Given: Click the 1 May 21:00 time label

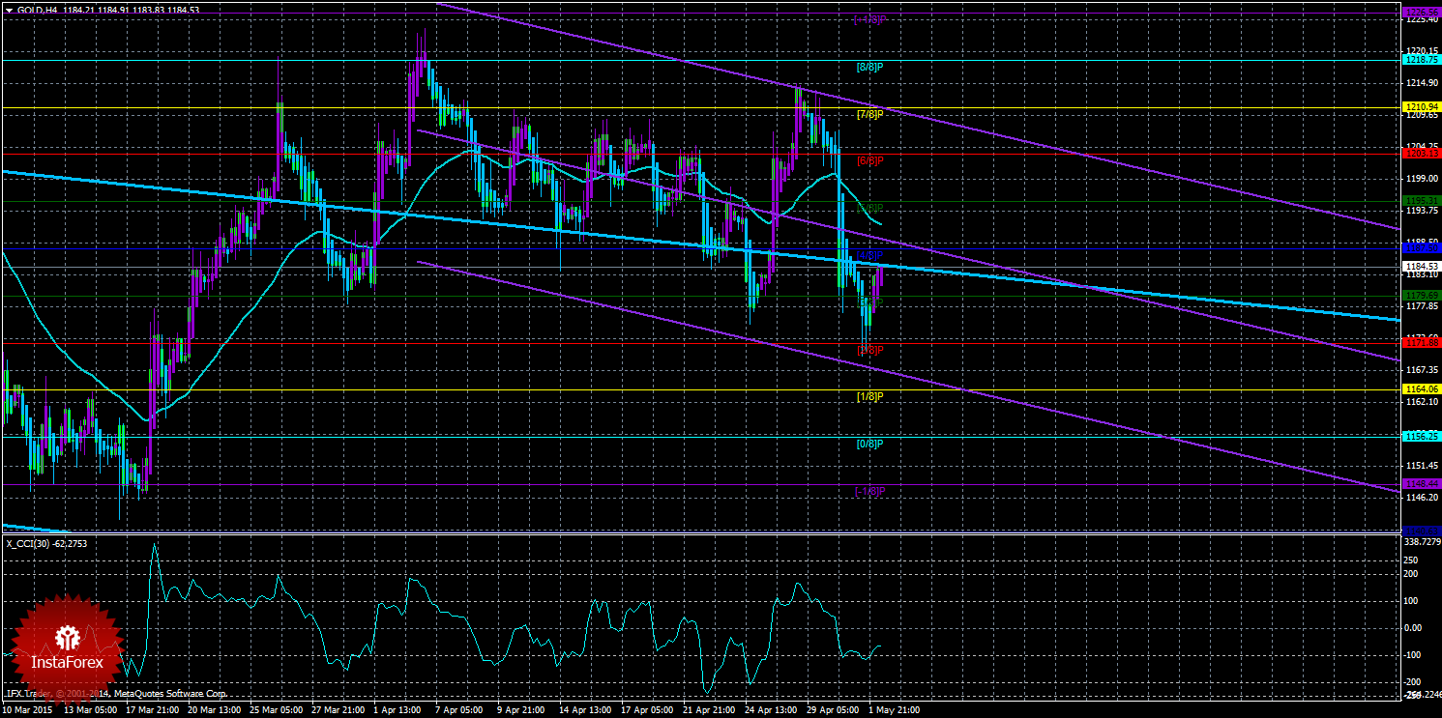Looking at the screenshot, I should coord(893,710).
